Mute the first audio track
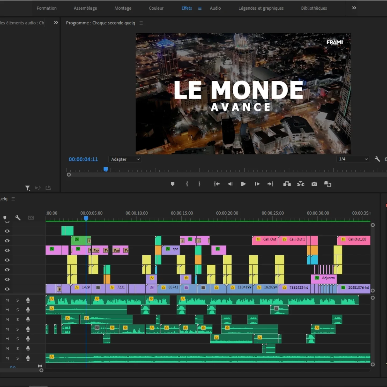This screenshot has width=387, height=387. click(x=7, y=300)
